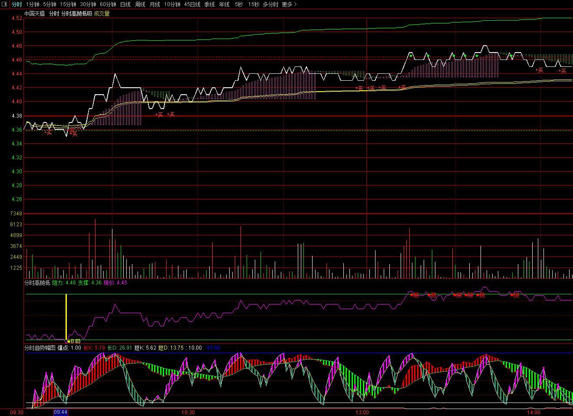Toggle the panel layout icon at top-left

pos(4,4)
